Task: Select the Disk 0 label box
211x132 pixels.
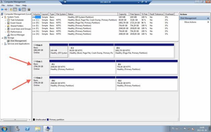Action: point(41,51)
